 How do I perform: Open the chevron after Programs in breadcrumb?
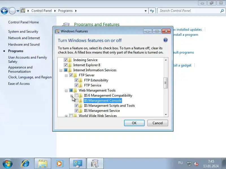tap(76, 11)
